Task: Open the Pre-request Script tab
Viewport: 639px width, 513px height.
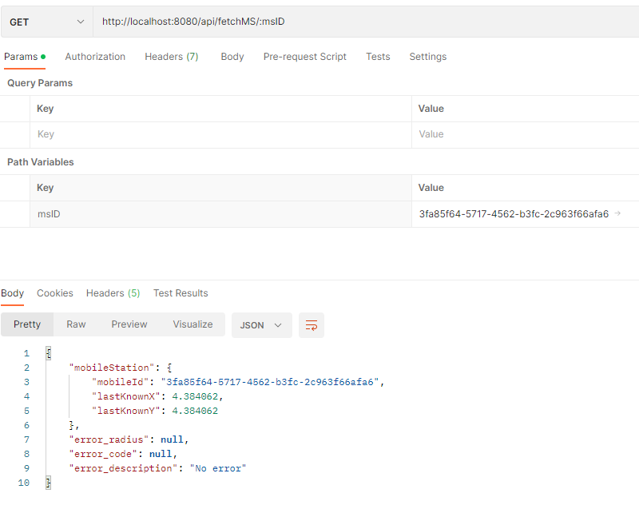Action: (304, 57)
